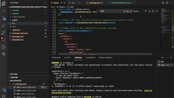This screenshot has width=174, height=98.
Task: Switch to the DEBUG CONSOLE tab
Action: tap(105, 58)
